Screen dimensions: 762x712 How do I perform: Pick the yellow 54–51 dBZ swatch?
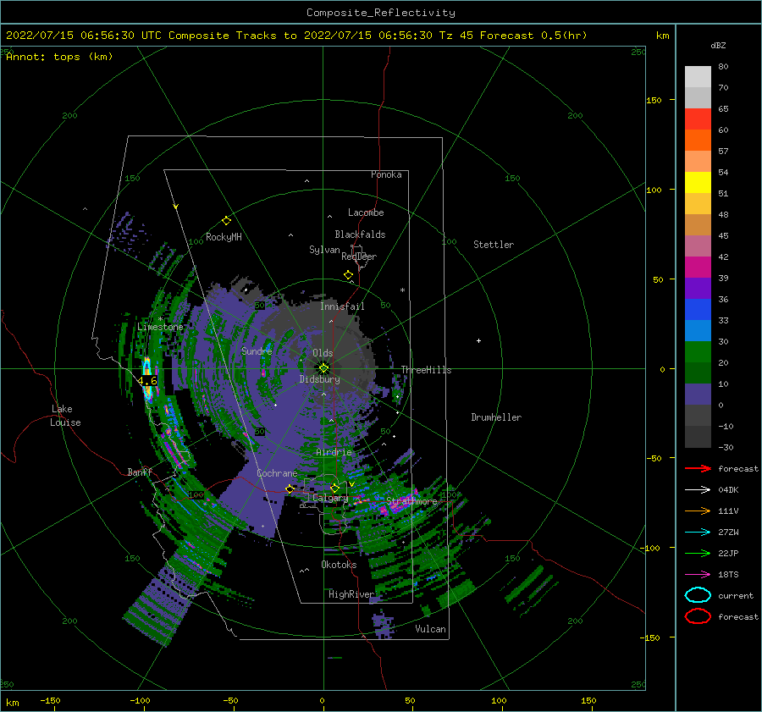click(x=698, y=183)
